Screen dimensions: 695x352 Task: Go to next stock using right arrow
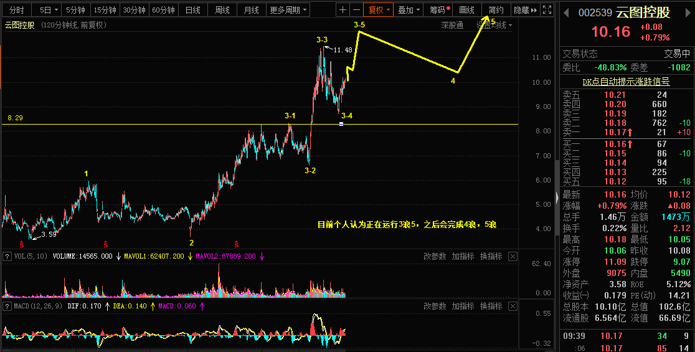pyautogui.click(x=688, y=13)
